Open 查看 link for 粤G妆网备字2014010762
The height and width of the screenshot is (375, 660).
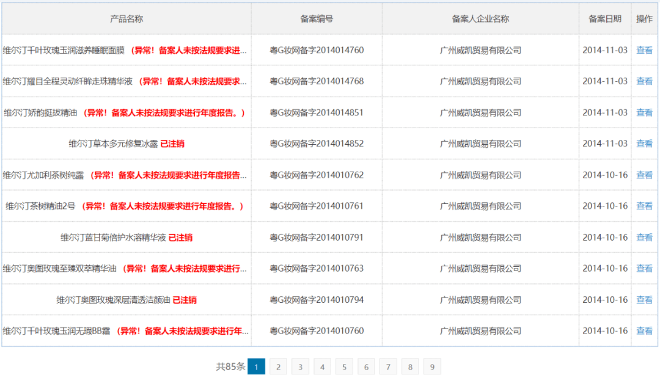(644, 175)
